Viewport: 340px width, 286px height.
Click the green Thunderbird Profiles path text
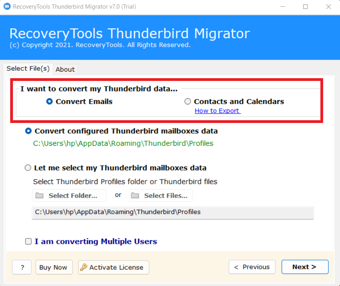pyautogui.click(x=123, y=143)
